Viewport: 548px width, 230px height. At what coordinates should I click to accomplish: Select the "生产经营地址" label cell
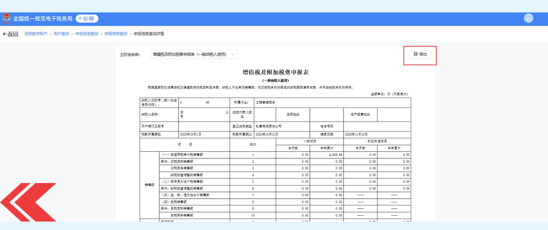[361, 114]
